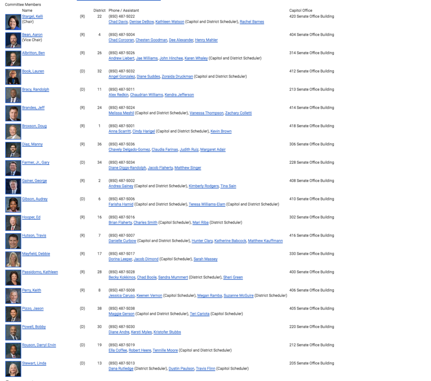Go to Albritton, Ben's profile link
The height and width of the screenshot is (381, 431).
33,53
